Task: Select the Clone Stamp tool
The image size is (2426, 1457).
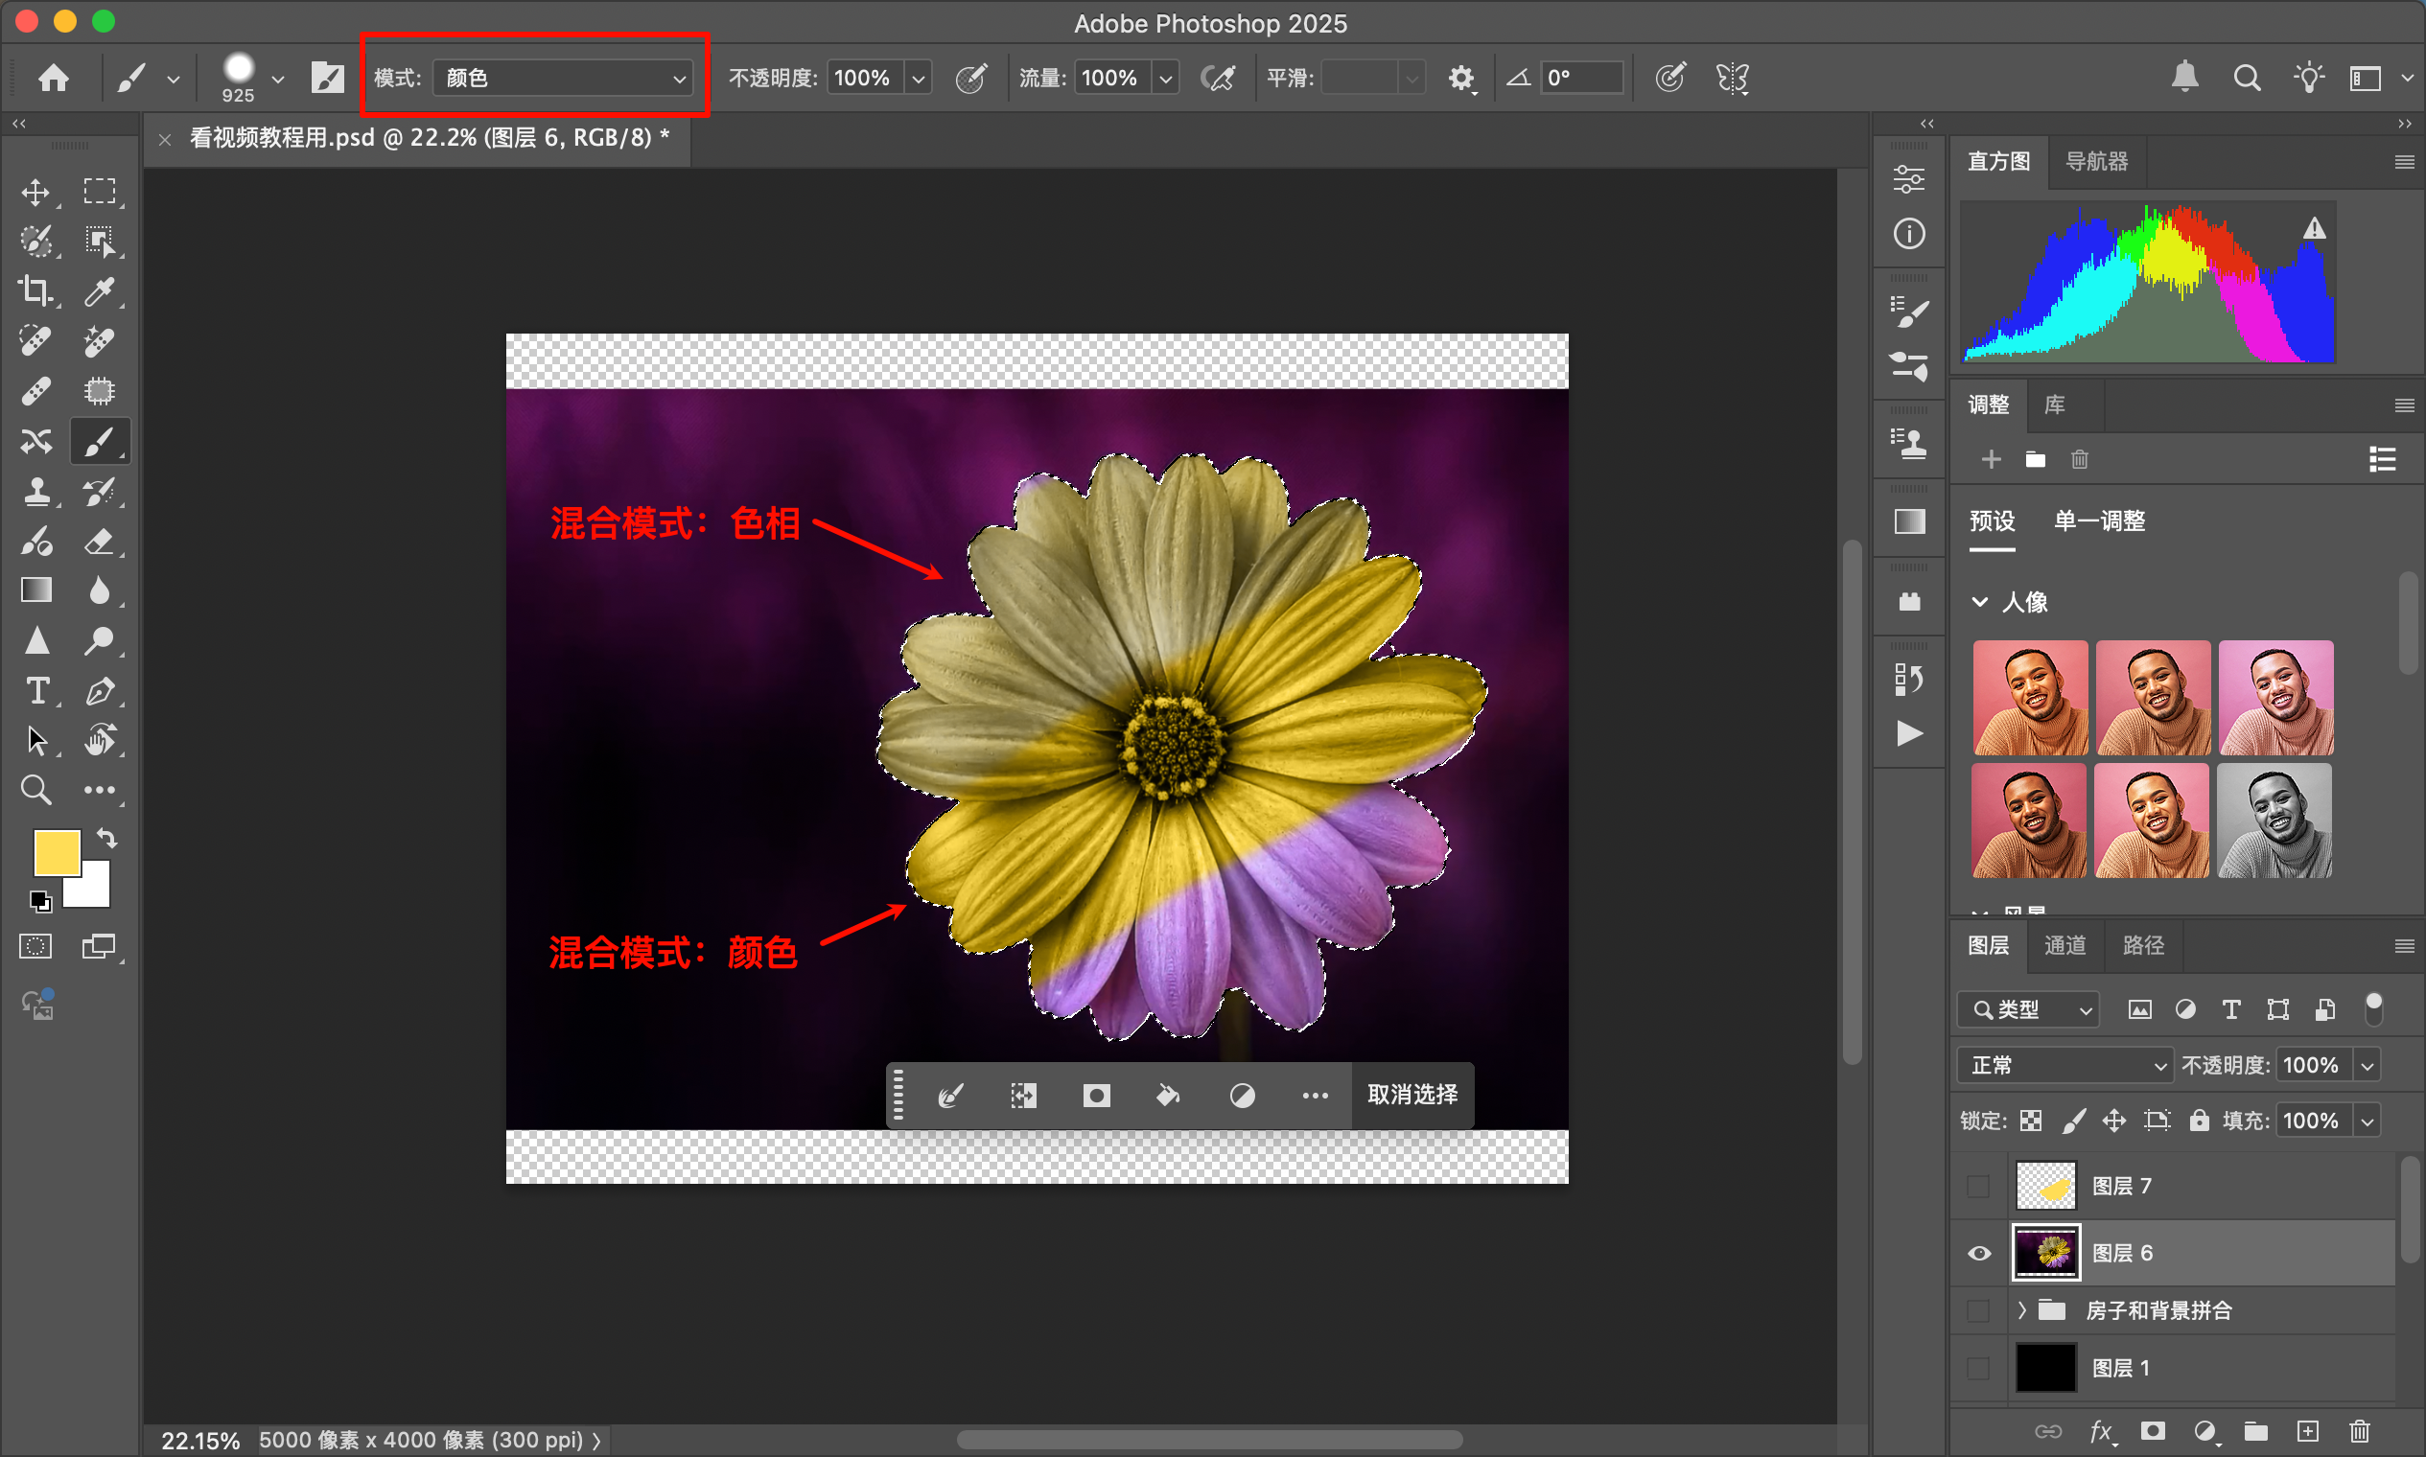Action: click(x=36, y=491)
